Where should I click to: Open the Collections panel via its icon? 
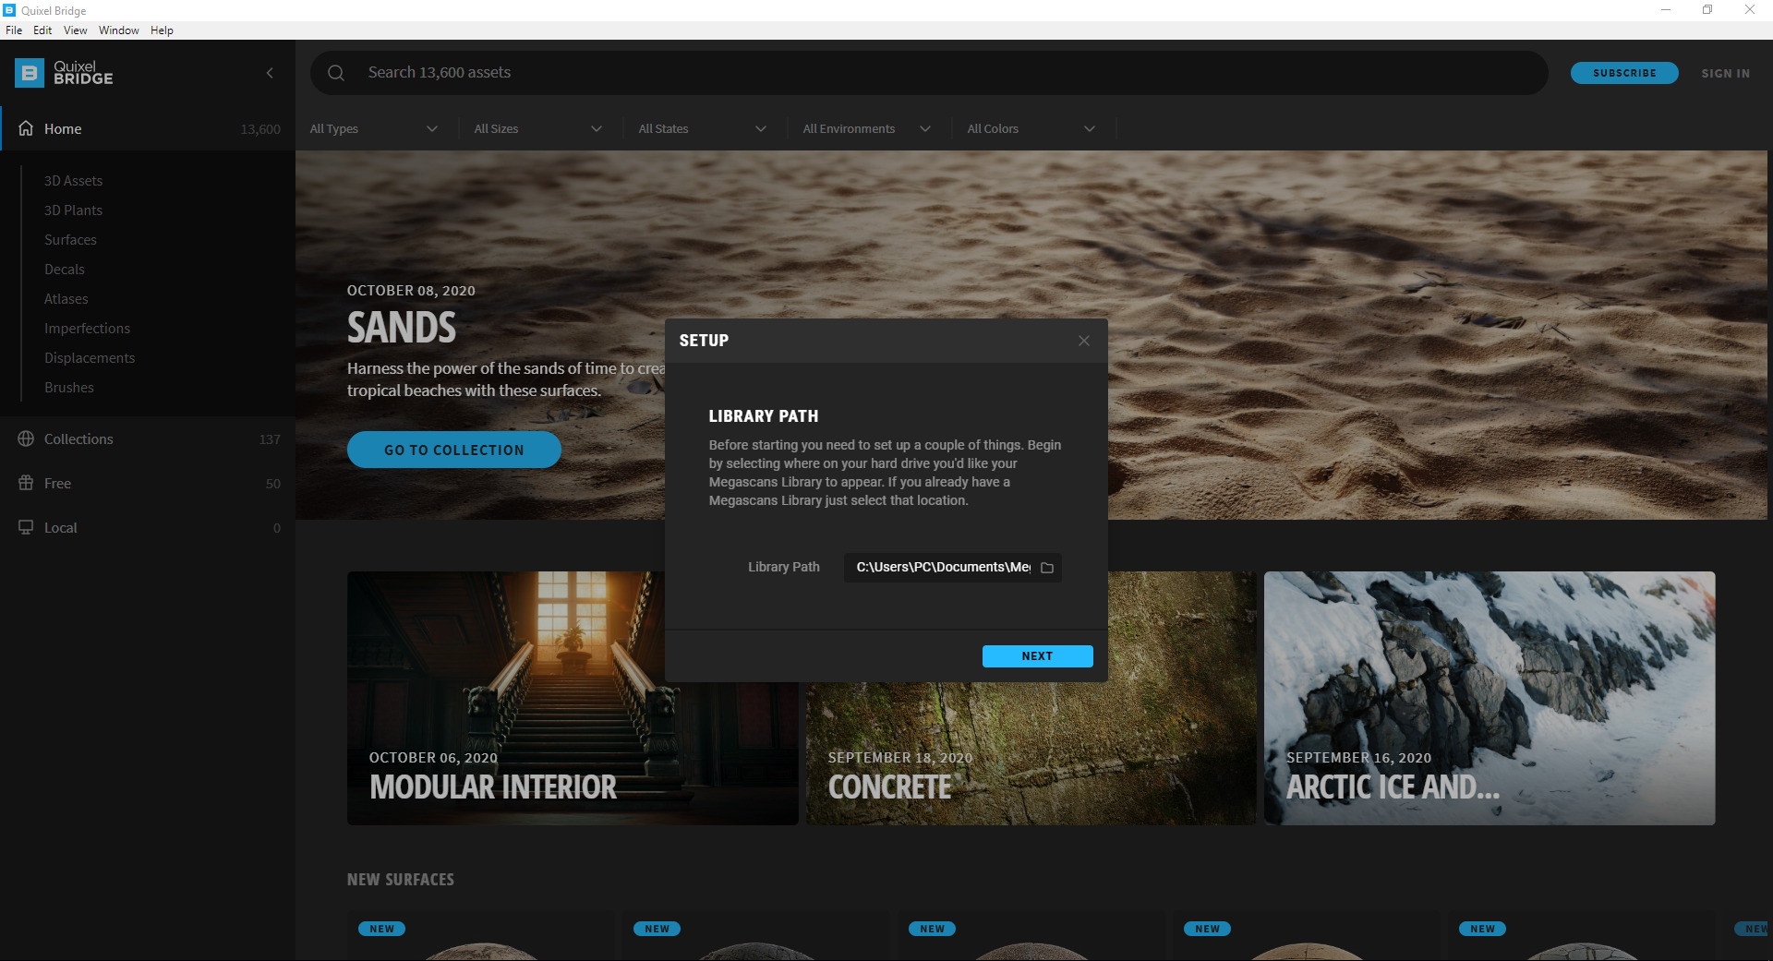tap(25, 438)
